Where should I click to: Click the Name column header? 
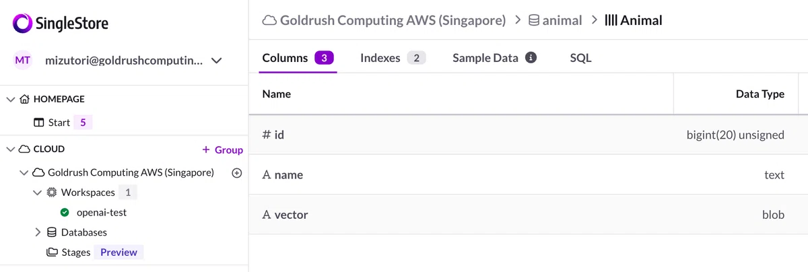[276, 94]
